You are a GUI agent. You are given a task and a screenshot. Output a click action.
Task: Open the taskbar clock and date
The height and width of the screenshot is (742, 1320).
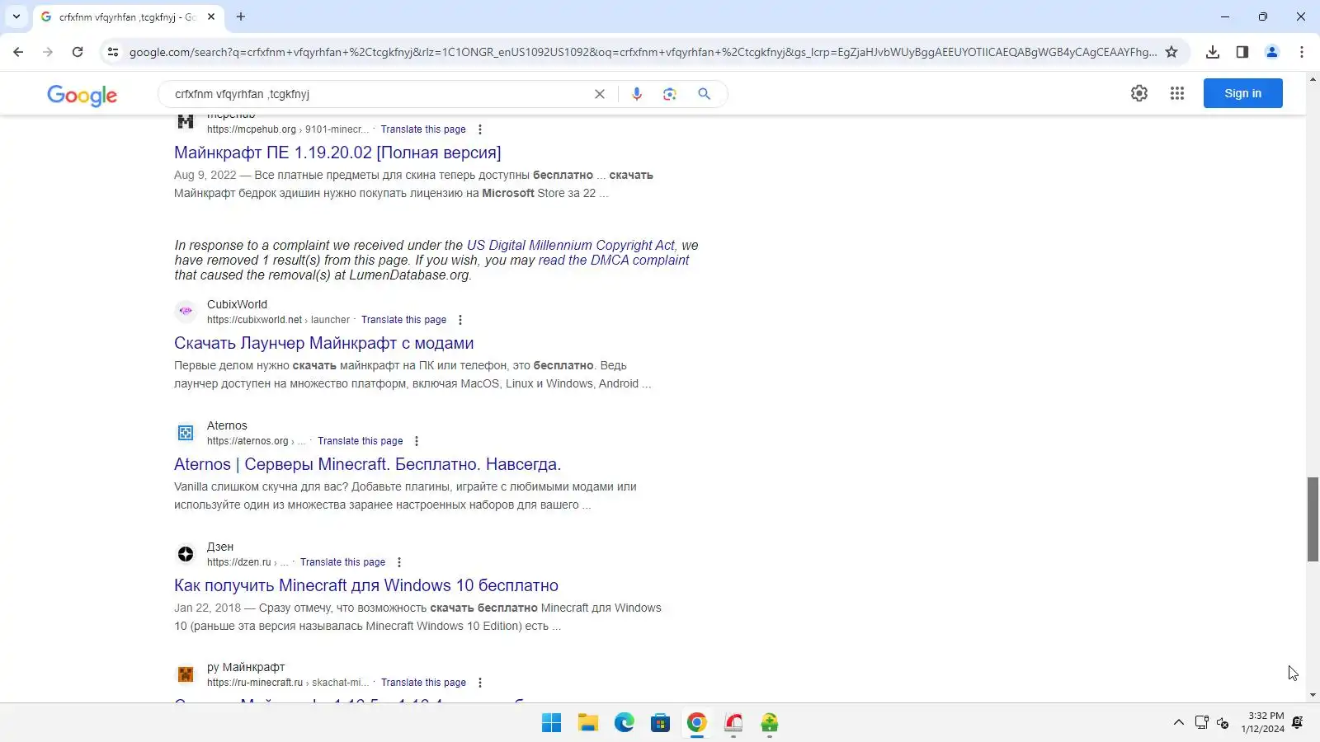[x=1262, y=722]
